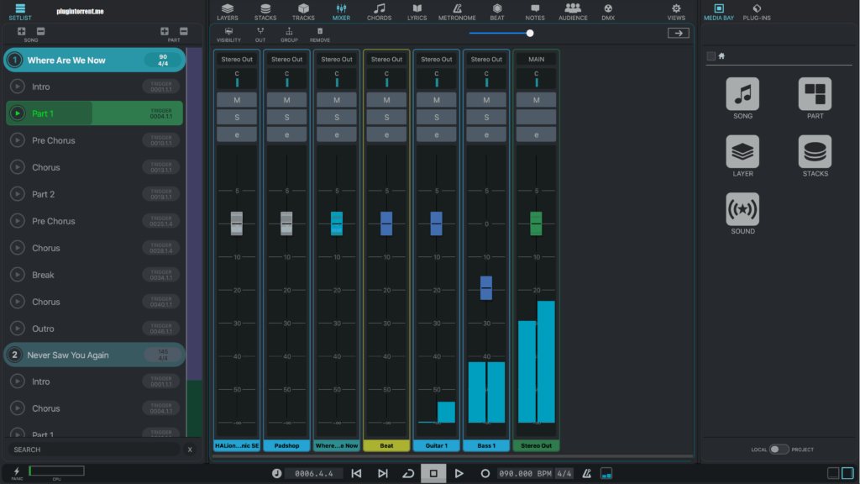Viewport: 860px width, 484px height.
Task: Mute the Bass 1 channel
Action: [486, 100]
